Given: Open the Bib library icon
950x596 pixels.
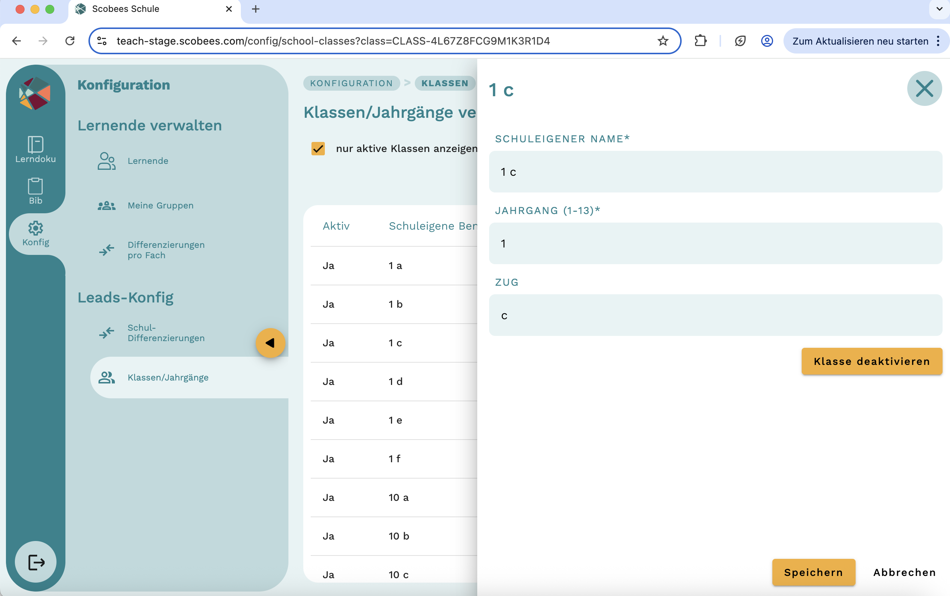Looking at the screenshot, I should 35,191.
